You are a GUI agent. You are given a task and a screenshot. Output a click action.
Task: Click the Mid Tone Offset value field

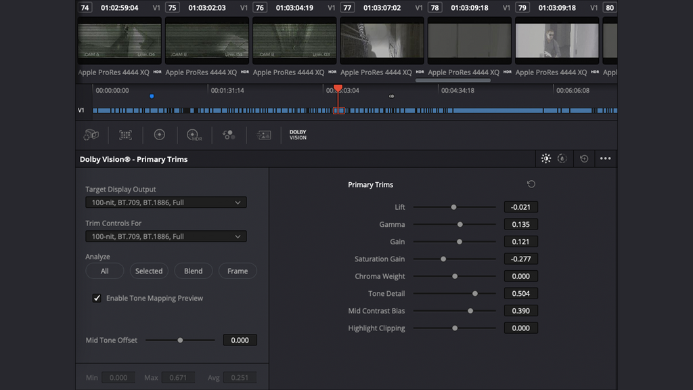pos(240,340)
